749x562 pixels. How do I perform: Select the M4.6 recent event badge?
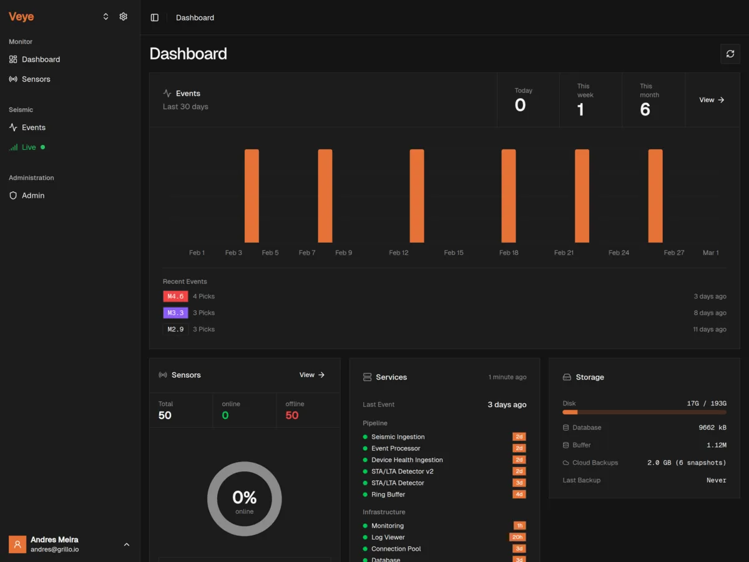click(175, 297)
